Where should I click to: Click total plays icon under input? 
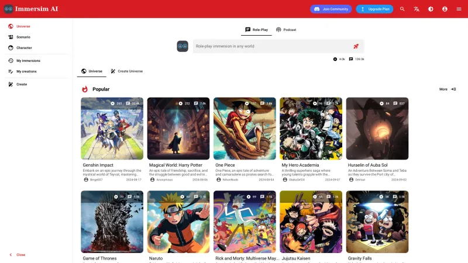click(335, 59)
